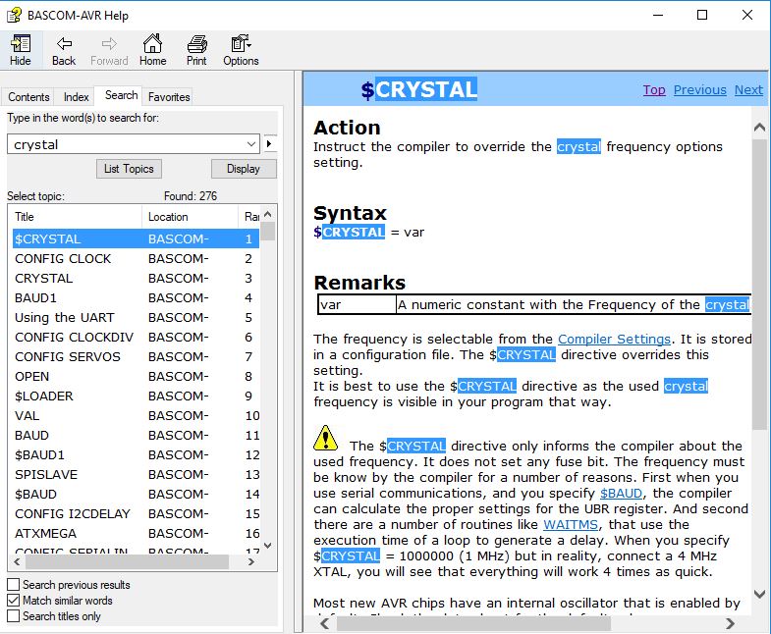Switch to the Contents tab
771x634 pixels.
pyautogui.click(x=28, y=97)
